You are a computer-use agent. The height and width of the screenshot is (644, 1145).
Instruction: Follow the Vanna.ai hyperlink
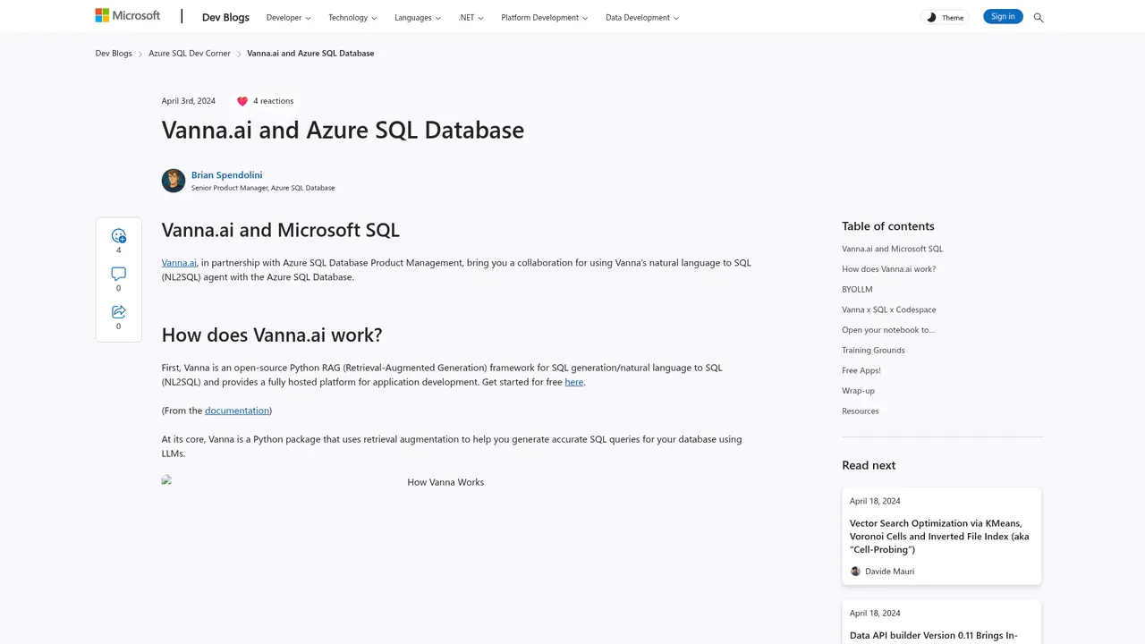(179, 263)
